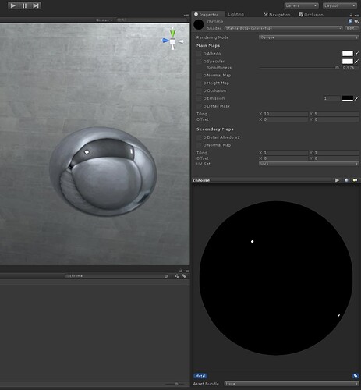
Task: Click the Occlusion texture slot in Main Maps
Action: (x=199, y=90)
